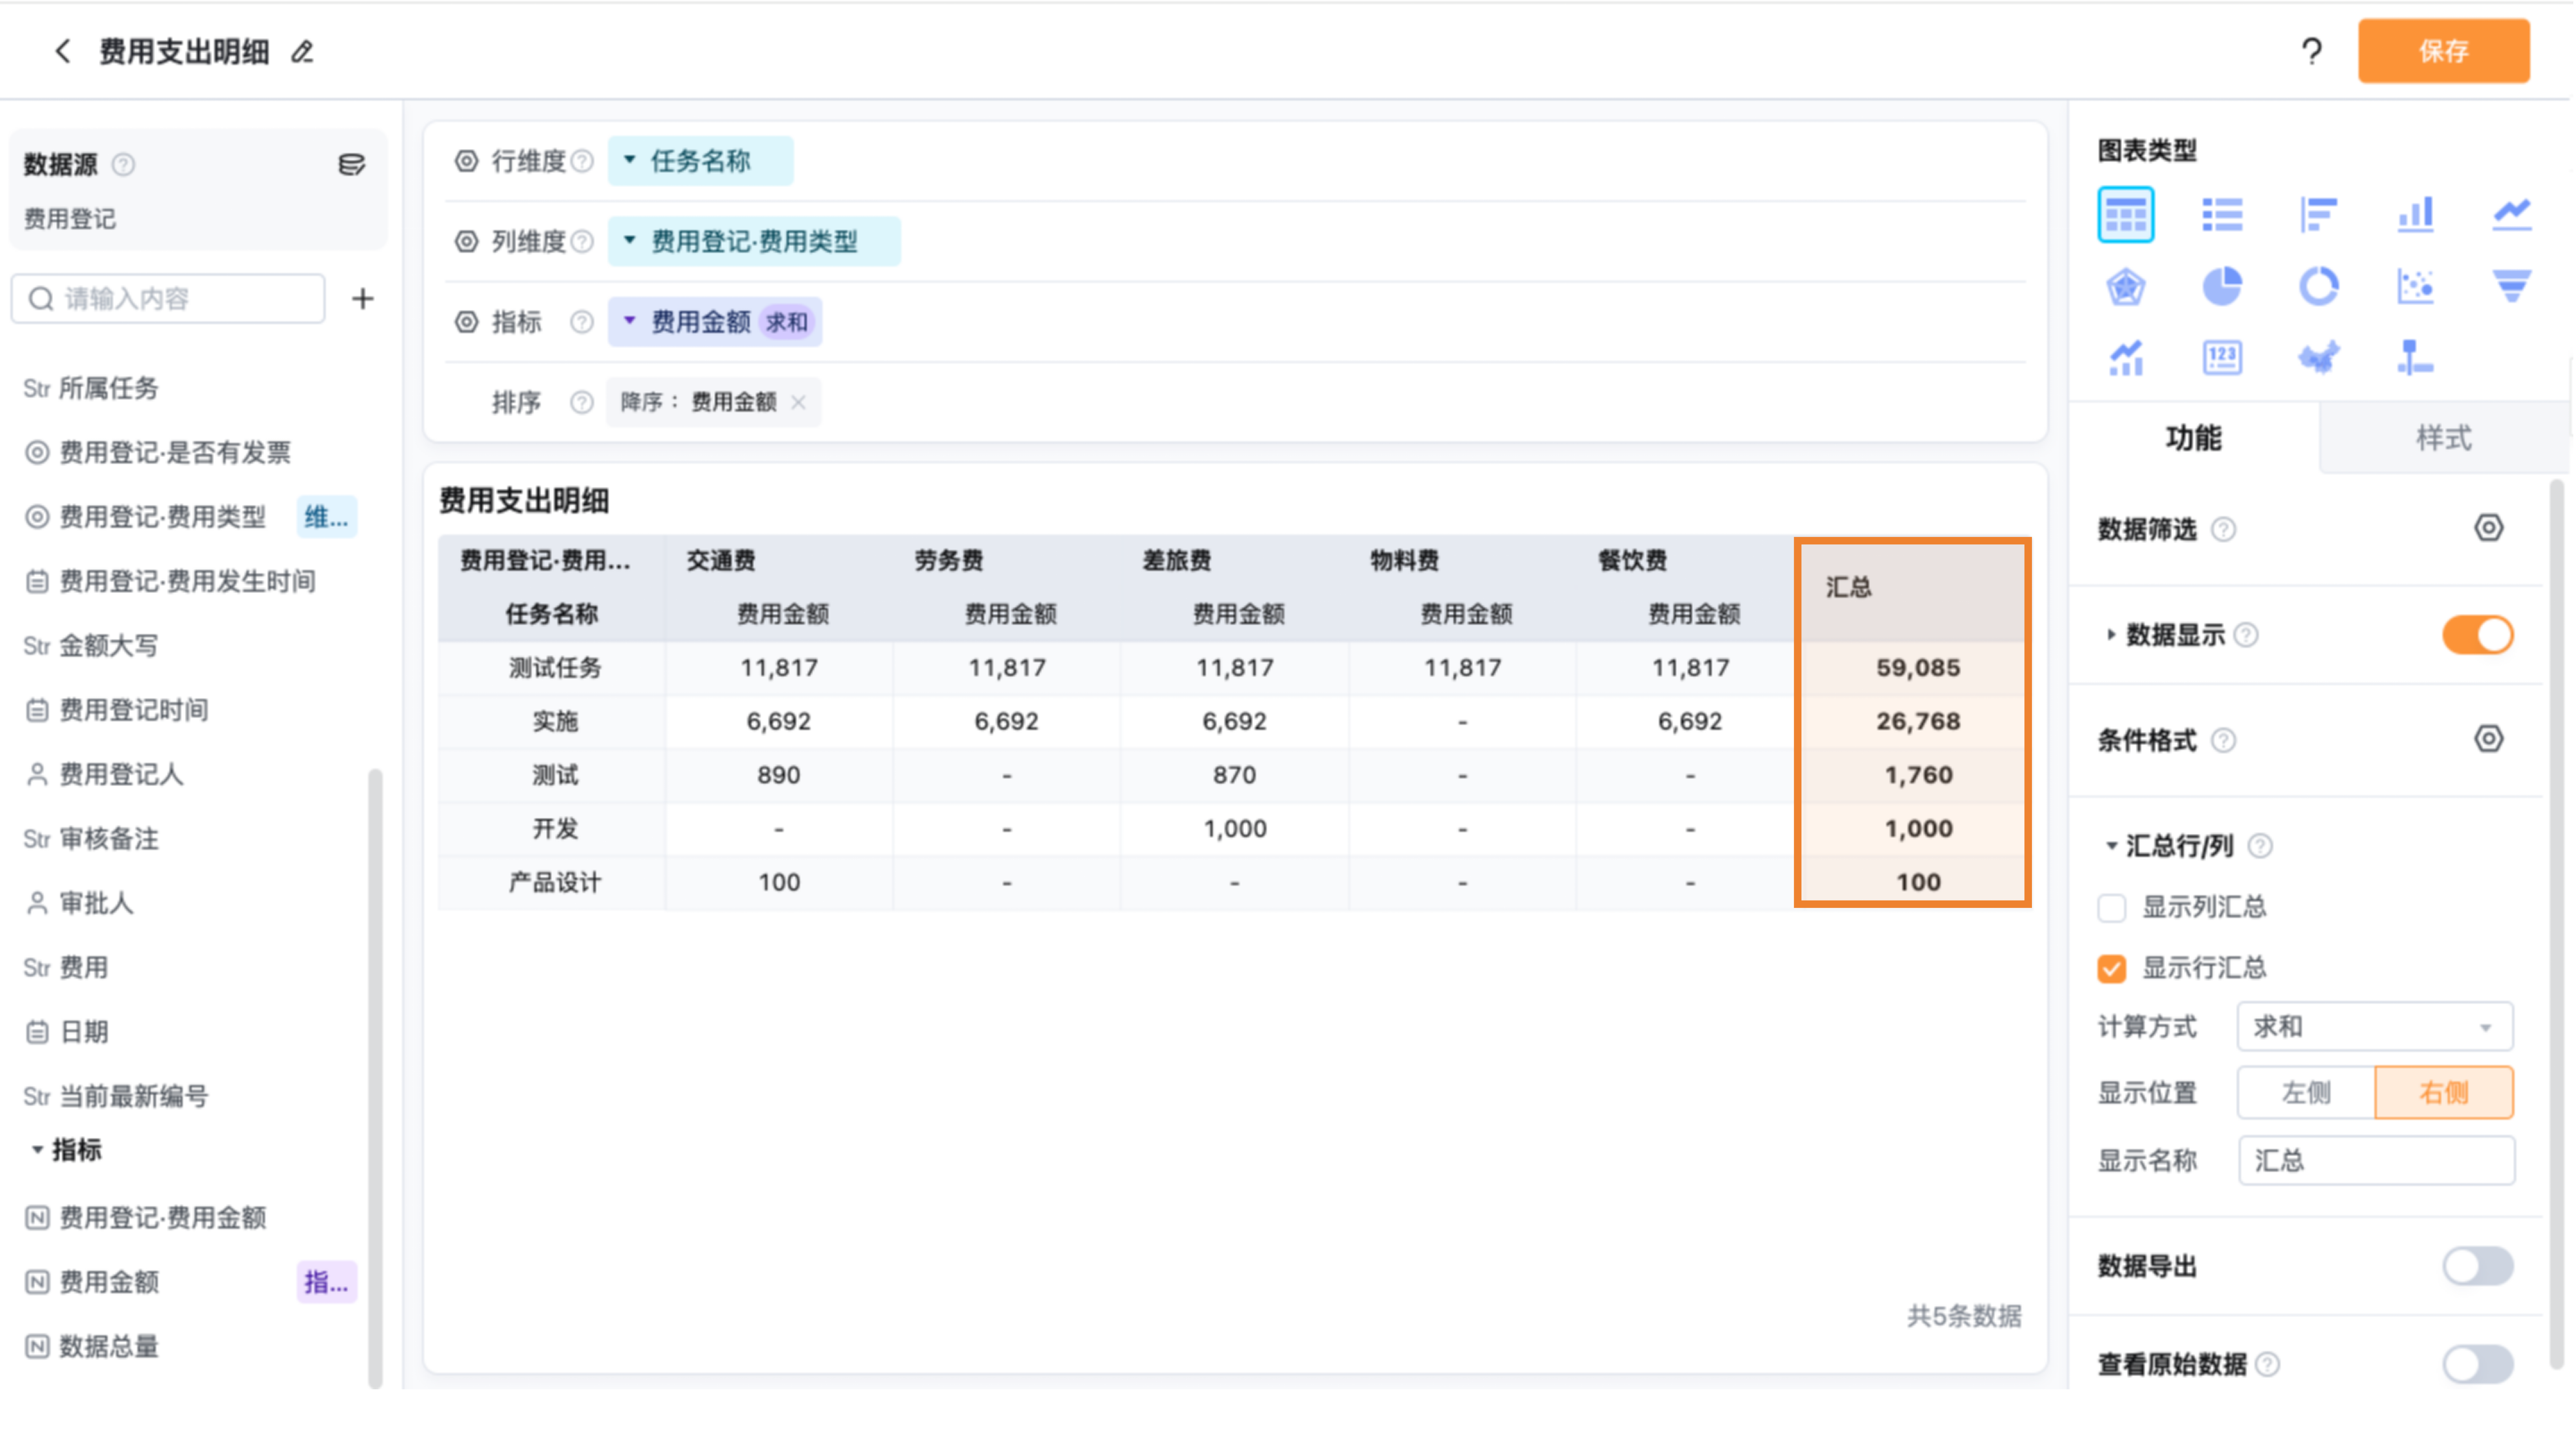Go back using the top-left arrow
Screen dimensions: 2576x1449
(63, 51)
